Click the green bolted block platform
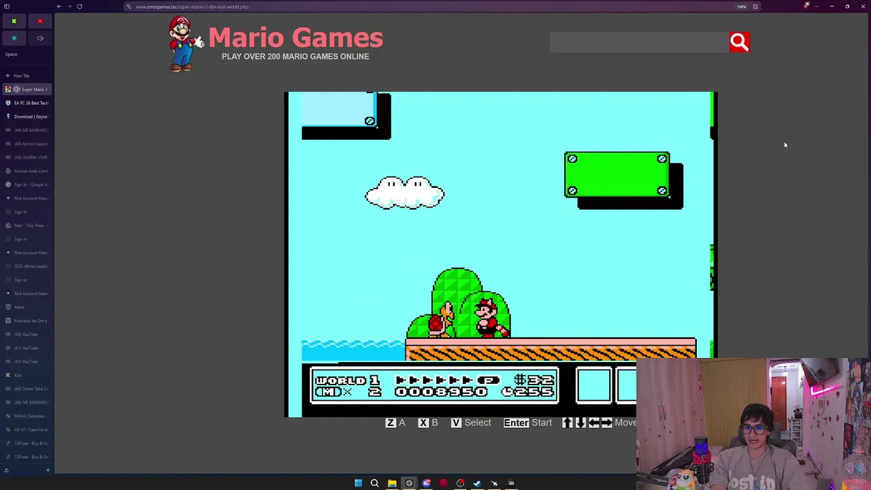The image size is (871, 490). 617,175
